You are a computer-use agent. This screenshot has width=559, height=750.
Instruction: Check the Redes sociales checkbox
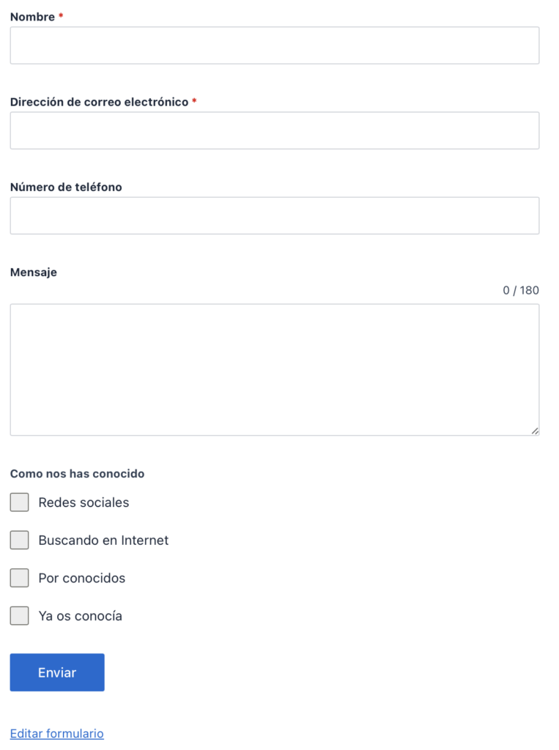coord(20,502)
